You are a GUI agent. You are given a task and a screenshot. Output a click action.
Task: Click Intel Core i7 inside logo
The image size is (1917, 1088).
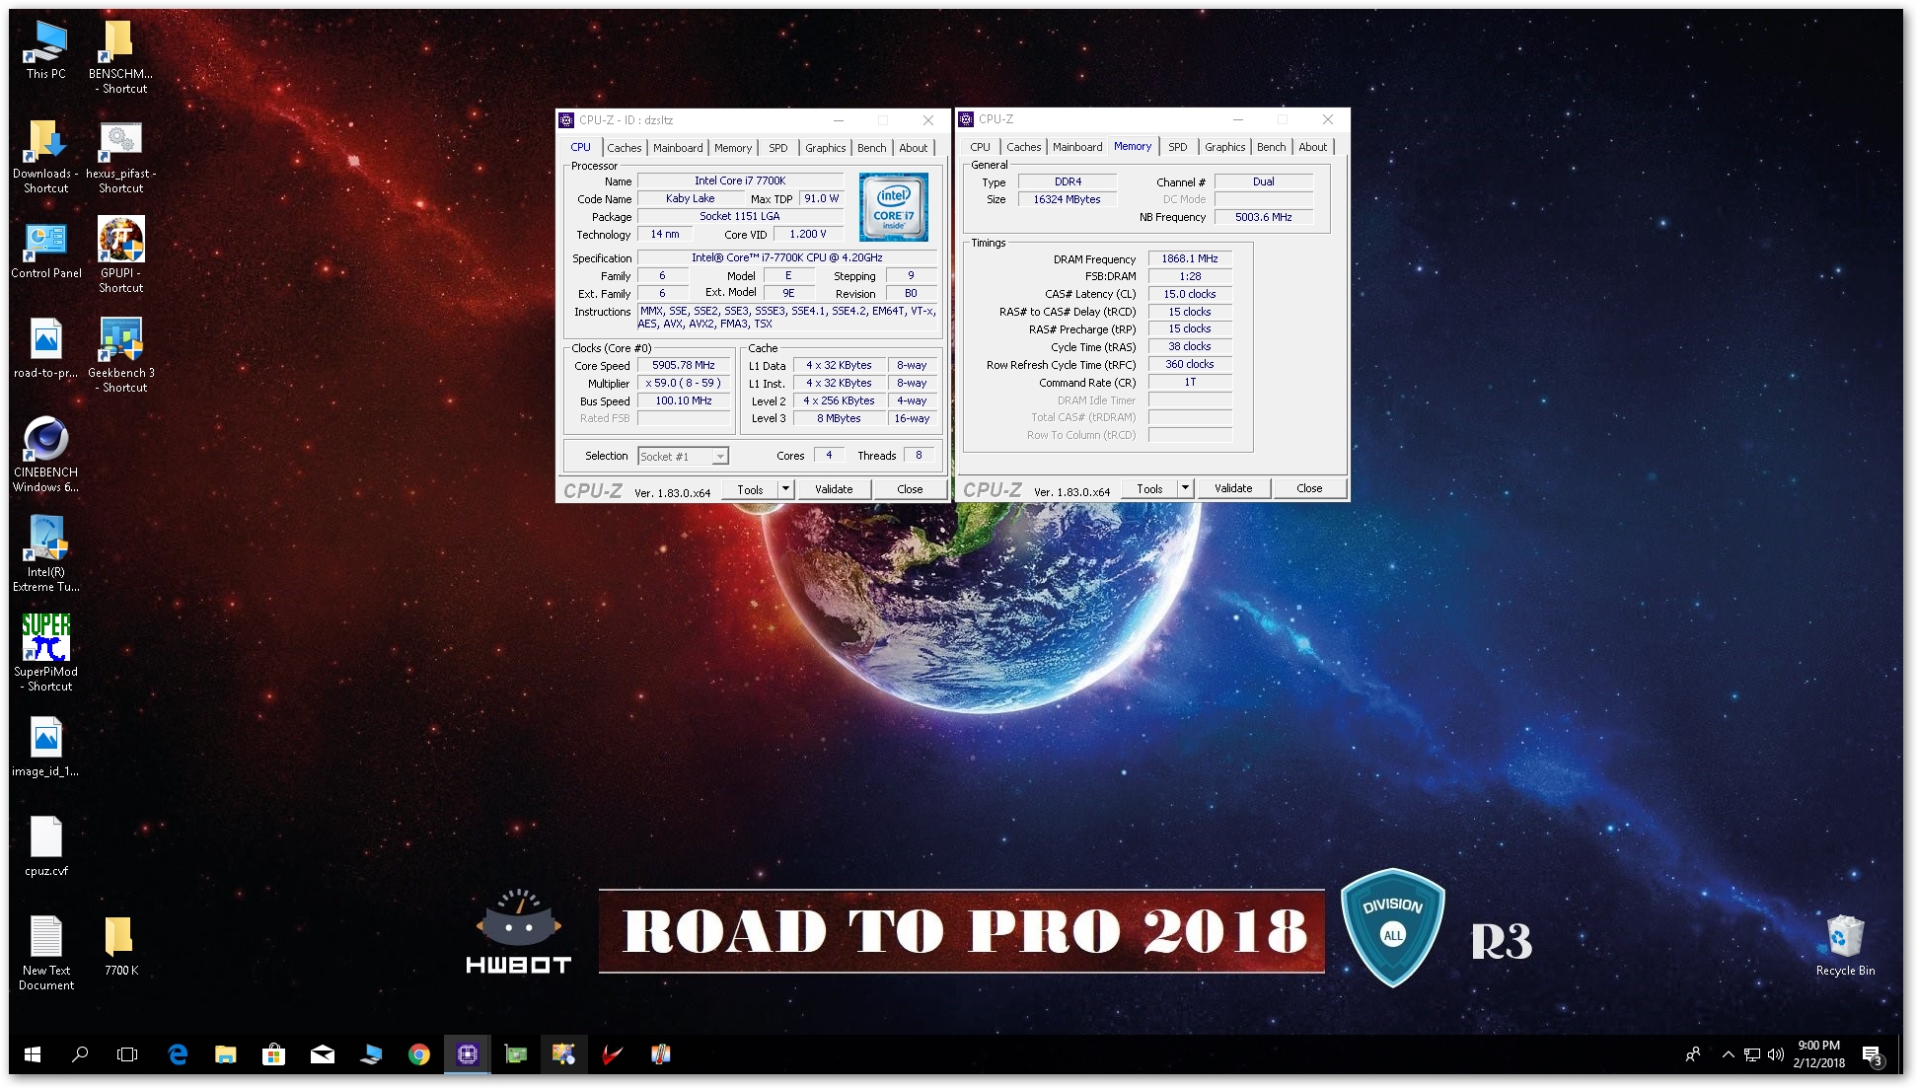click(x=893, y=207)
